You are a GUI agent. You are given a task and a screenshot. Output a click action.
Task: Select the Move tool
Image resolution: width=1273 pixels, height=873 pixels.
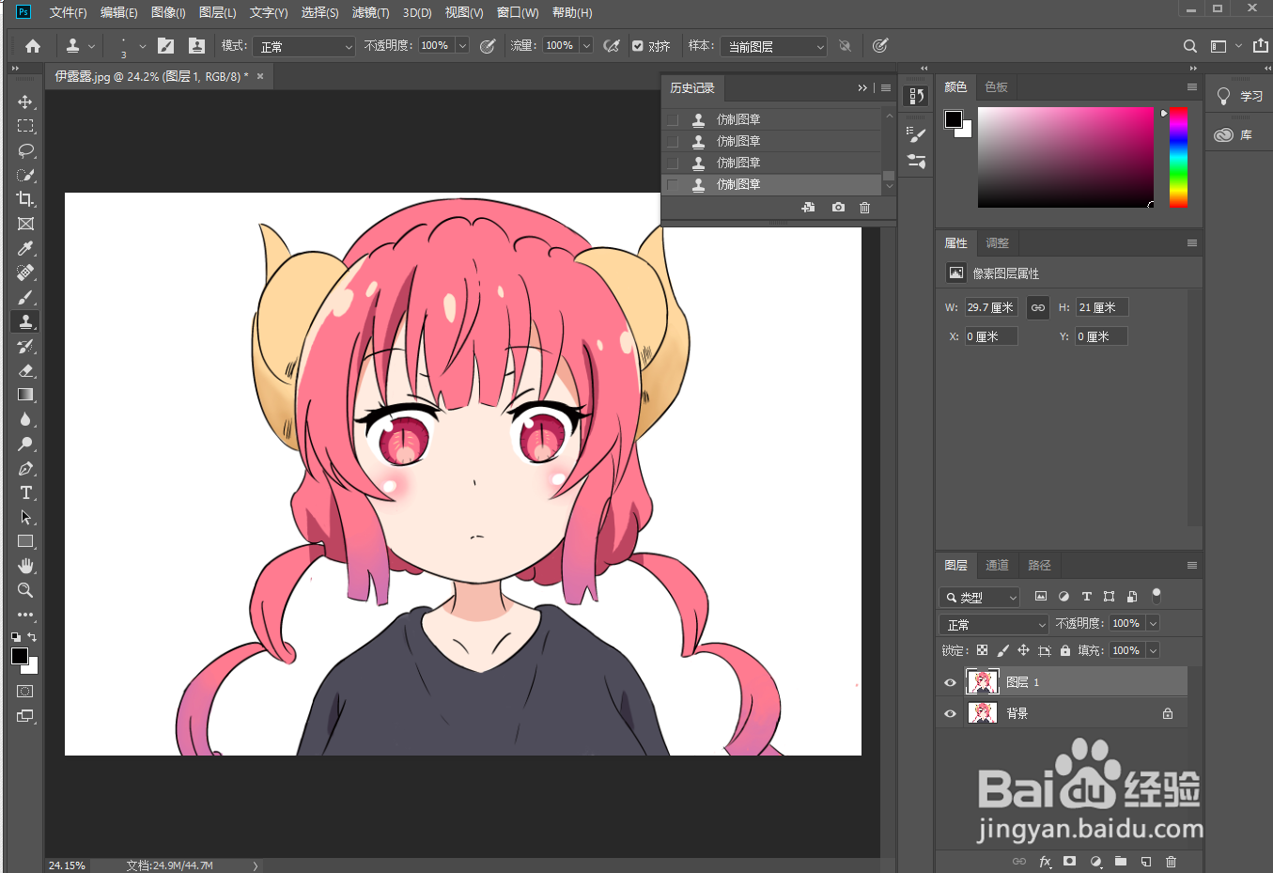pos(25,101)
